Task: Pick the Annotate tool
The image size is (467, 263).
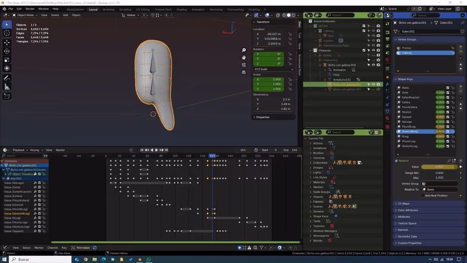Action: click(7, 78)
